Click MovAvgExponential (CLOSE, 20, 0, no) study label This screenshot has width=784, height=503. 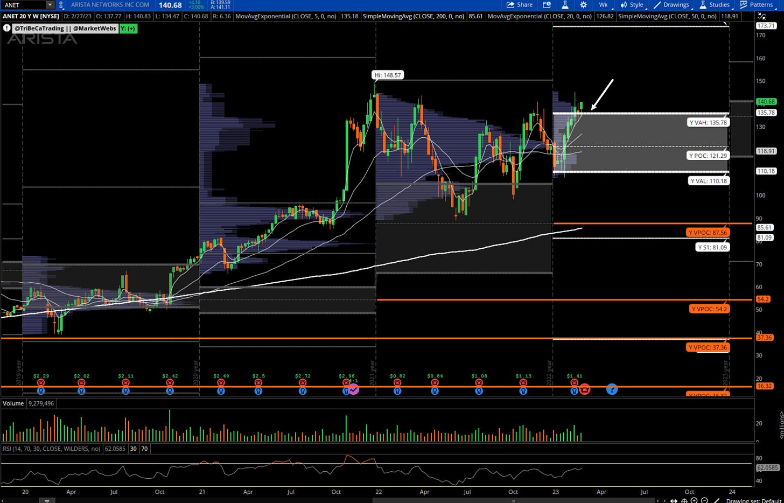[x=540, y=17]
